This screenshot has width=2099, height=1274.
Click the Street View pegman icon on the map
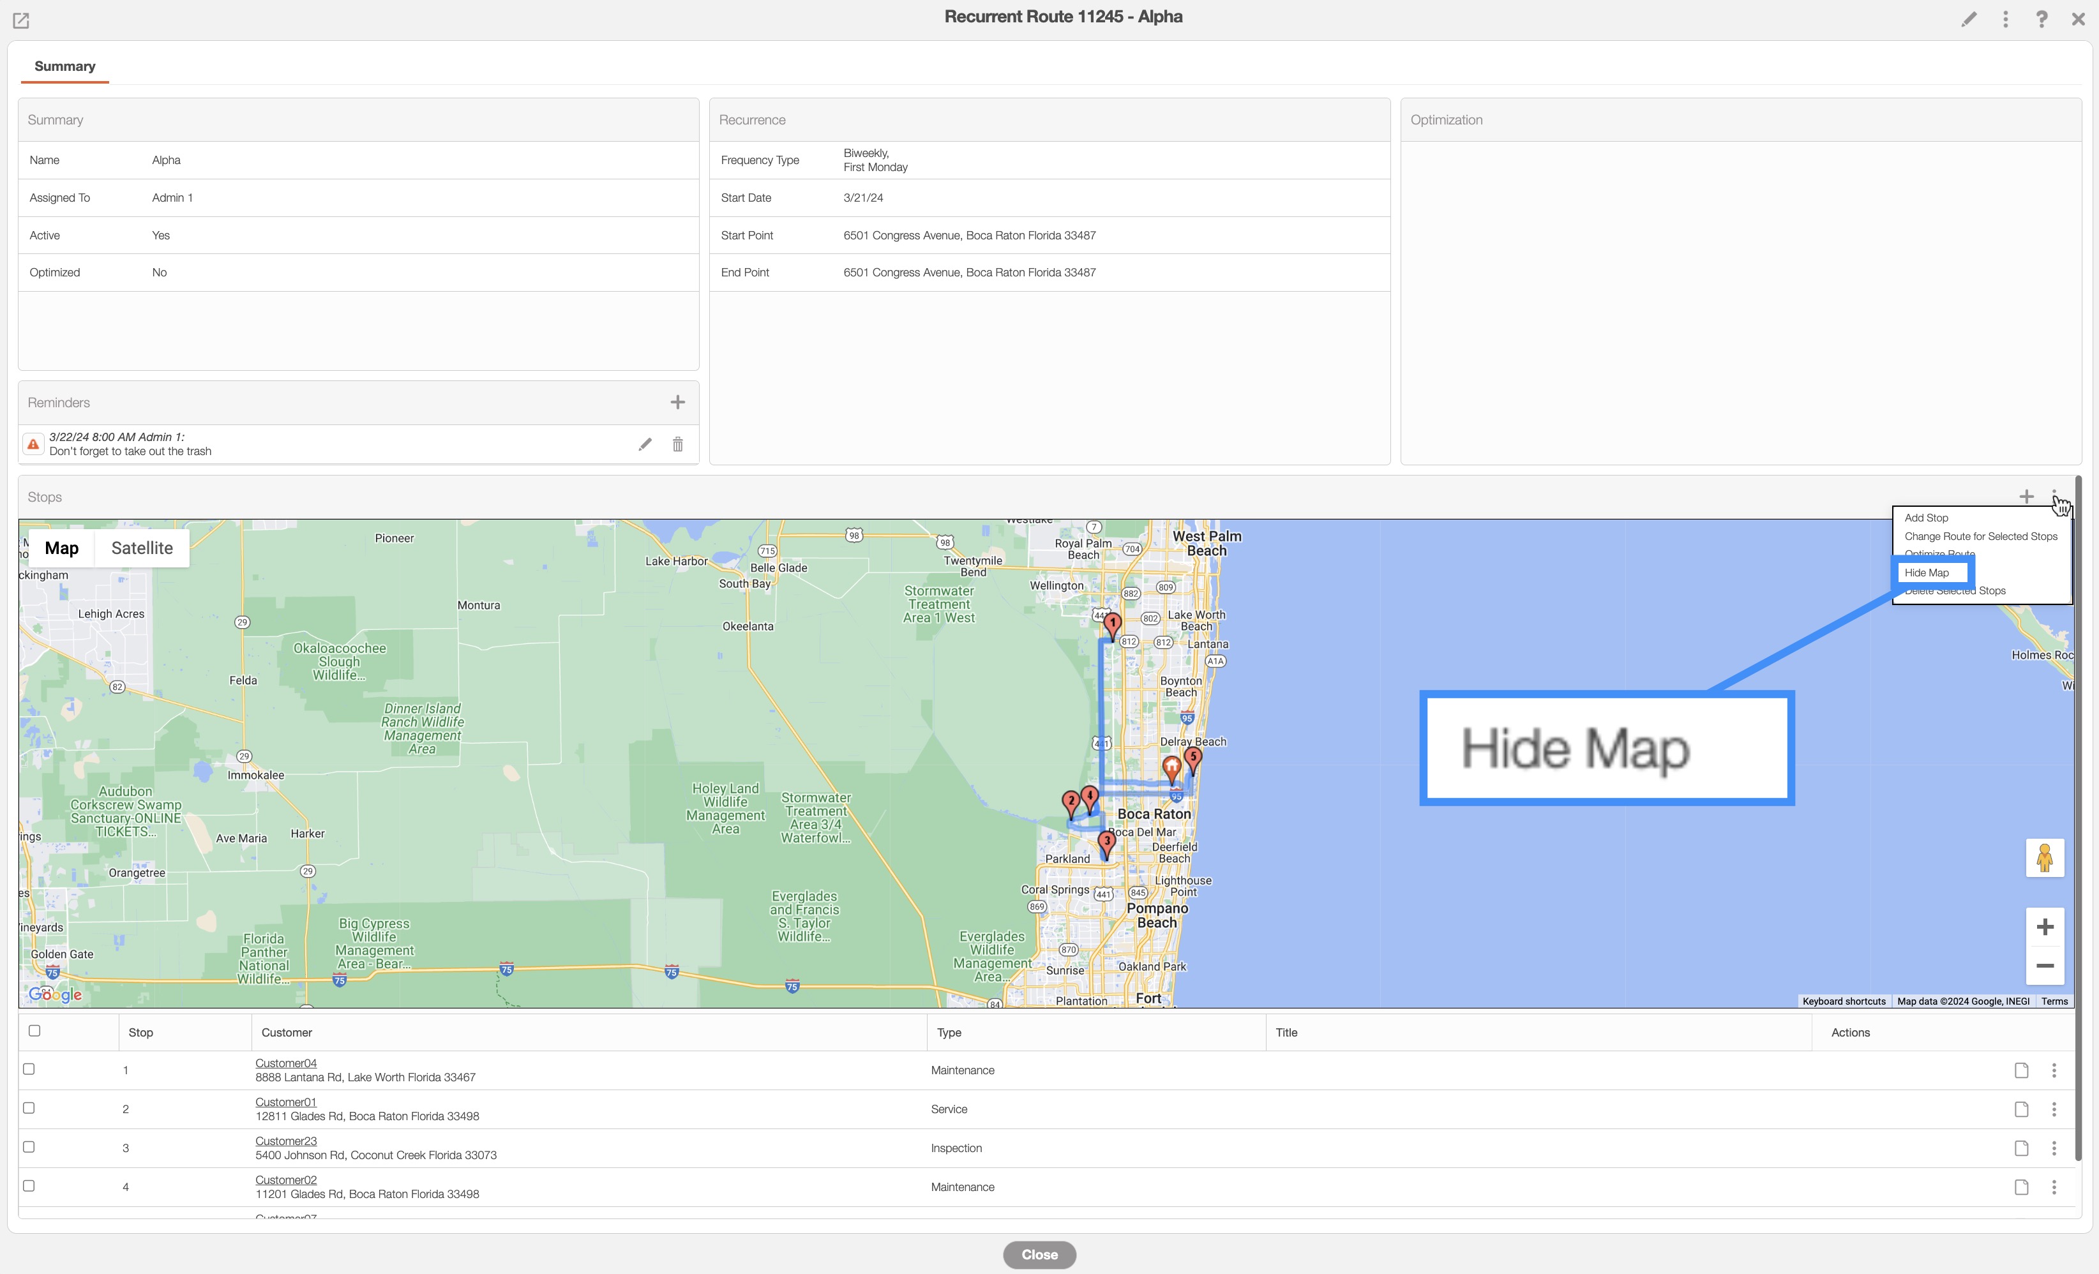[2045, 858]
